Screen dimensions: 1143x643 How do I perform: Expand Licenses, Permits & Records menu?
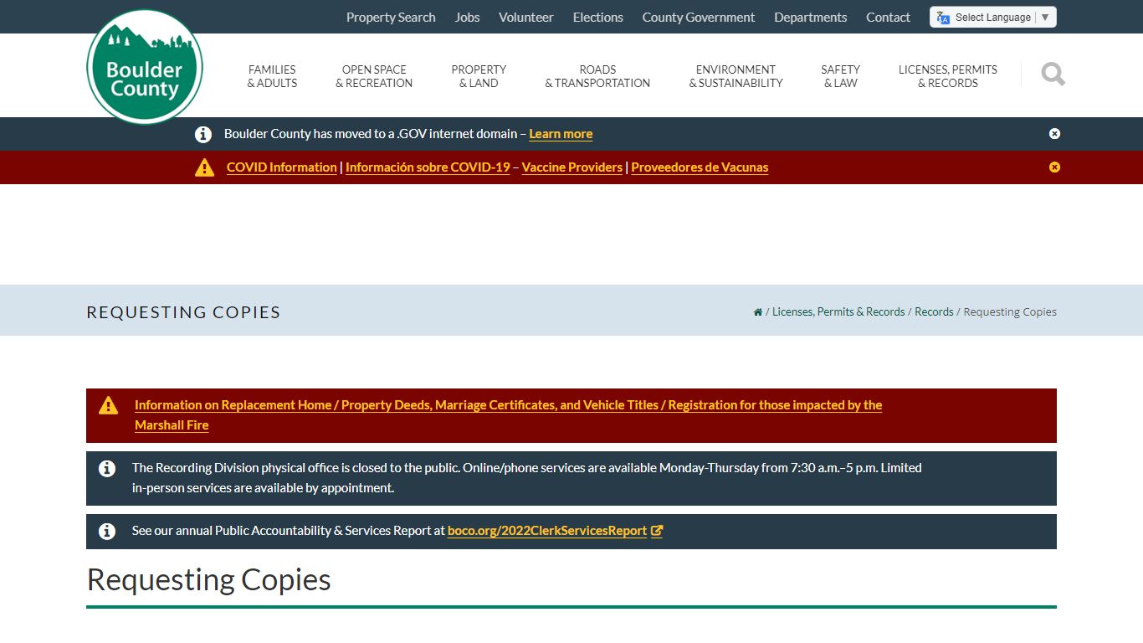(x=948, y=76)
